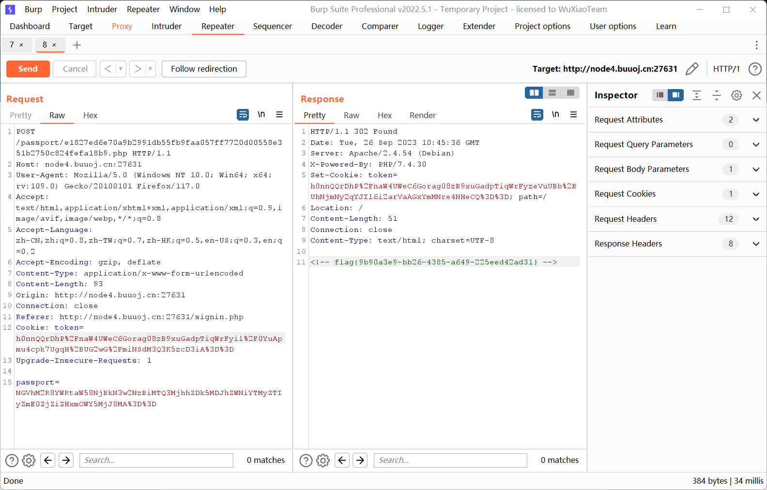Open Inspector settings gear
767x490 pixels.
736,95
